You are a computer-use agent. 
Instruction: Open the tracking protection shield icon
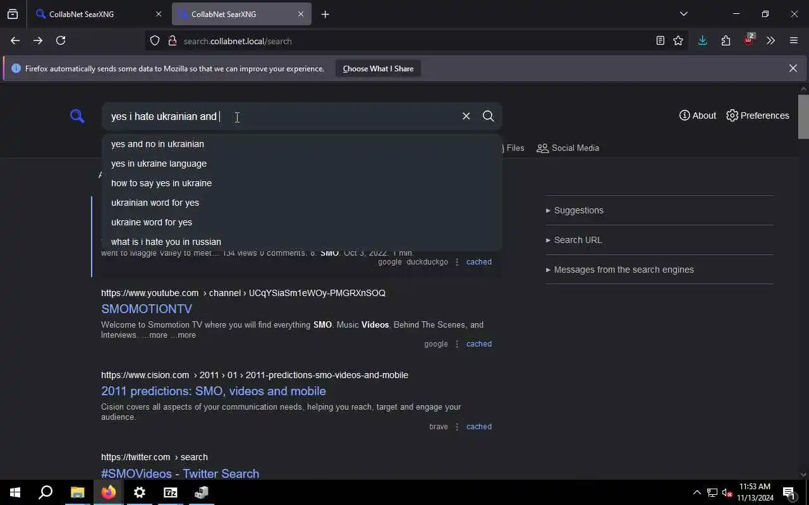pyautogui.click(x=155, y=41)
